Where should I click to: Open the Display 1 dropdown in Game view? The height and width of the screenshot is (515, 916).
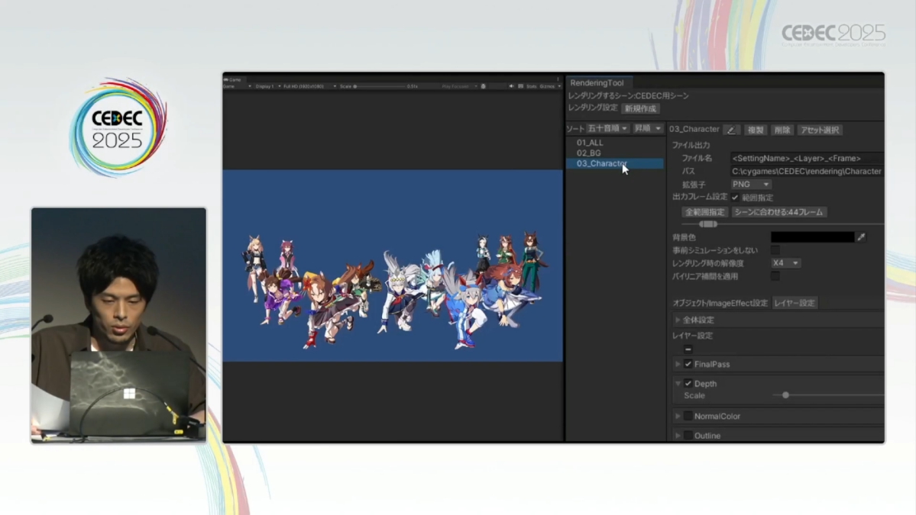[267, 86]
